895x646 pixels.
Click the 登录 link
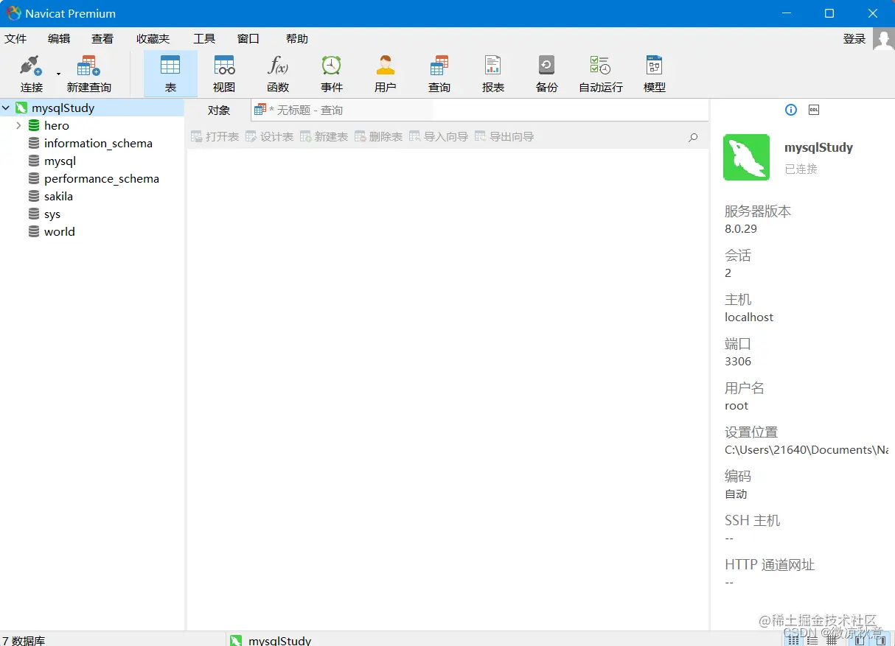[x=854, y=39]
